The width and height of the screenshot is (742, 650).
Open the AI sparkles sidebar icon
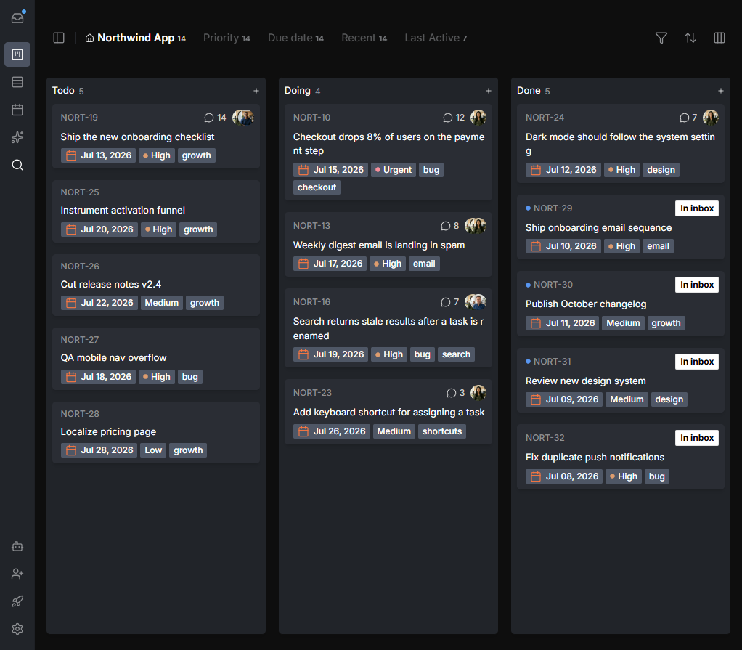(x=17, y=137)
